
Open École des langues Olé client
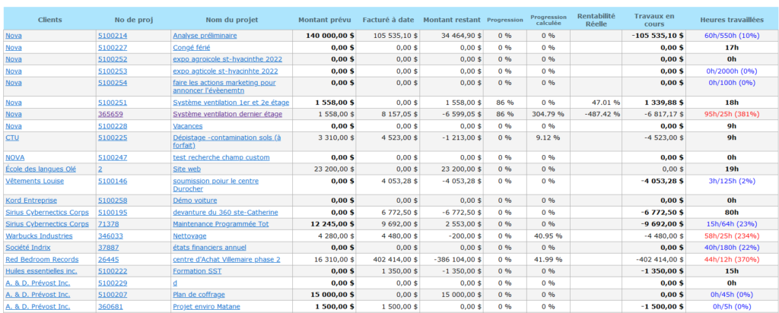(x=41, y=169)
